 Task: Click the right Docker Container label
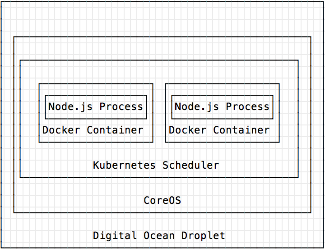pyautogui.click(x=219, y=130)
